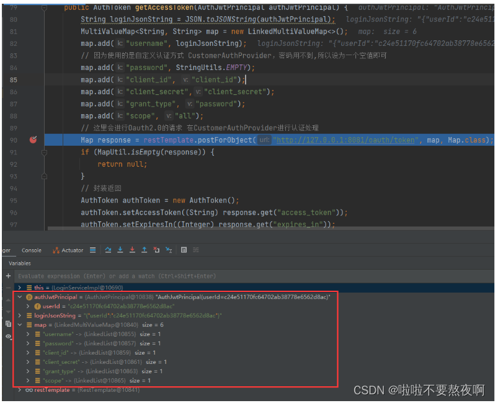Collapse the fold marker at line 91
This screenshot has width=495, height=403.
(44, 153)
